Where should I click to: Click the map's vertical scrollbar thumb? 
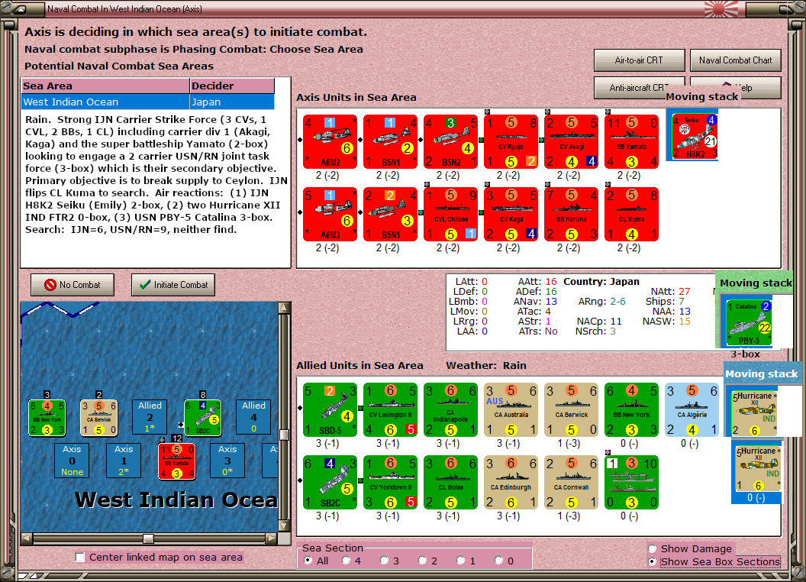coord(284,435)
